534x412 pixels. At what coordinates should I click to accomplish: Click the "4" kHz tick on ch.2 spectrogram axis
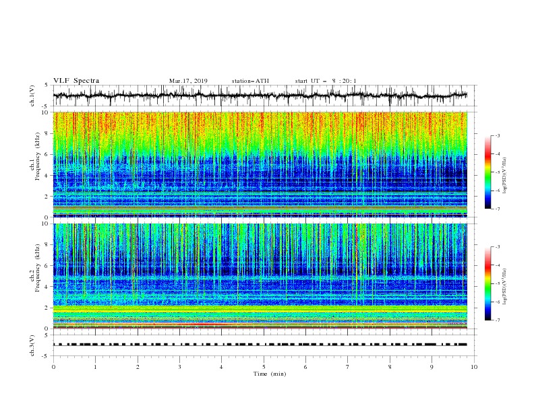coord(47,287)
